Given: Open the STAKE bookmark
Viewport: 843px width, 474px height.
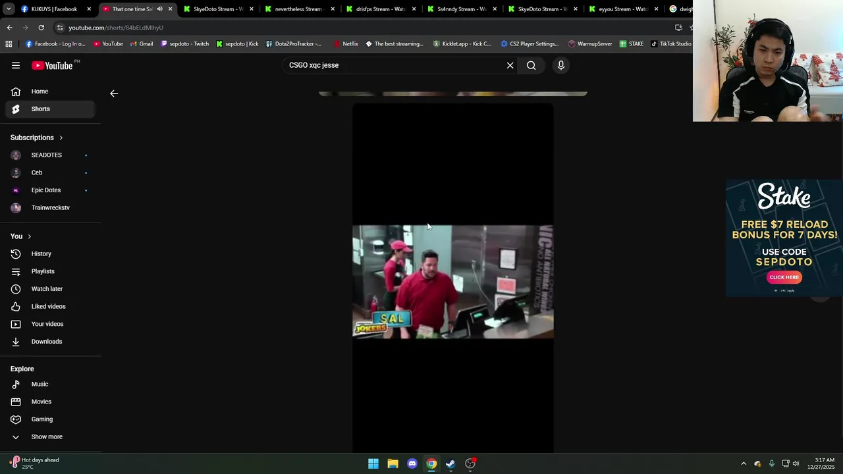Looking at the screenshot, I should point(632,44).
